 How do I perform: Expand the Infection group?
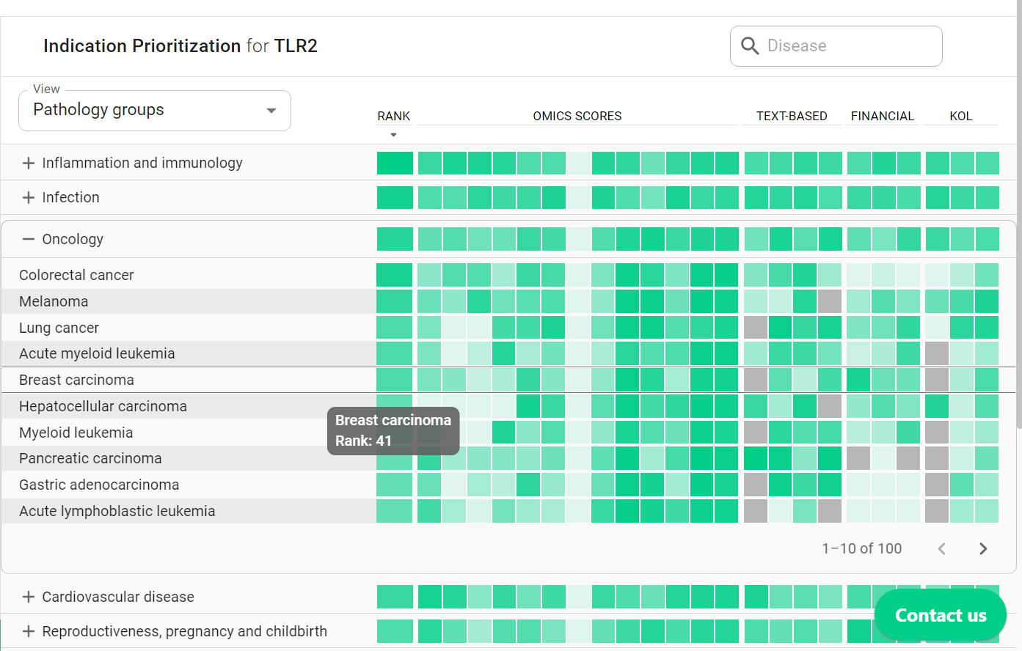[x=28, y=197]
